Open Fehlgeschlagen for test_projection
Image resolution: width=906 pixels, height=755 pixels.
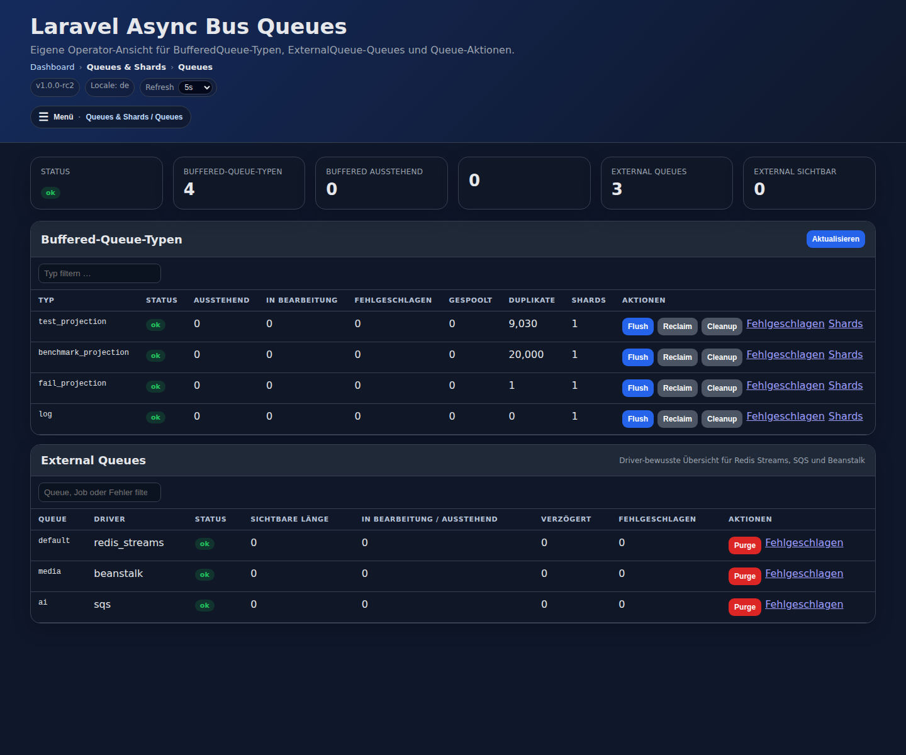(785, 323)
